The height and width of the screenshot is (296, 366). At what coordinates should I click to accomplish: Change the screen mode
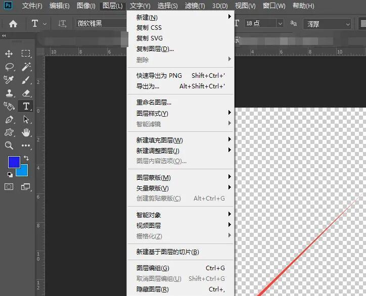26,186
